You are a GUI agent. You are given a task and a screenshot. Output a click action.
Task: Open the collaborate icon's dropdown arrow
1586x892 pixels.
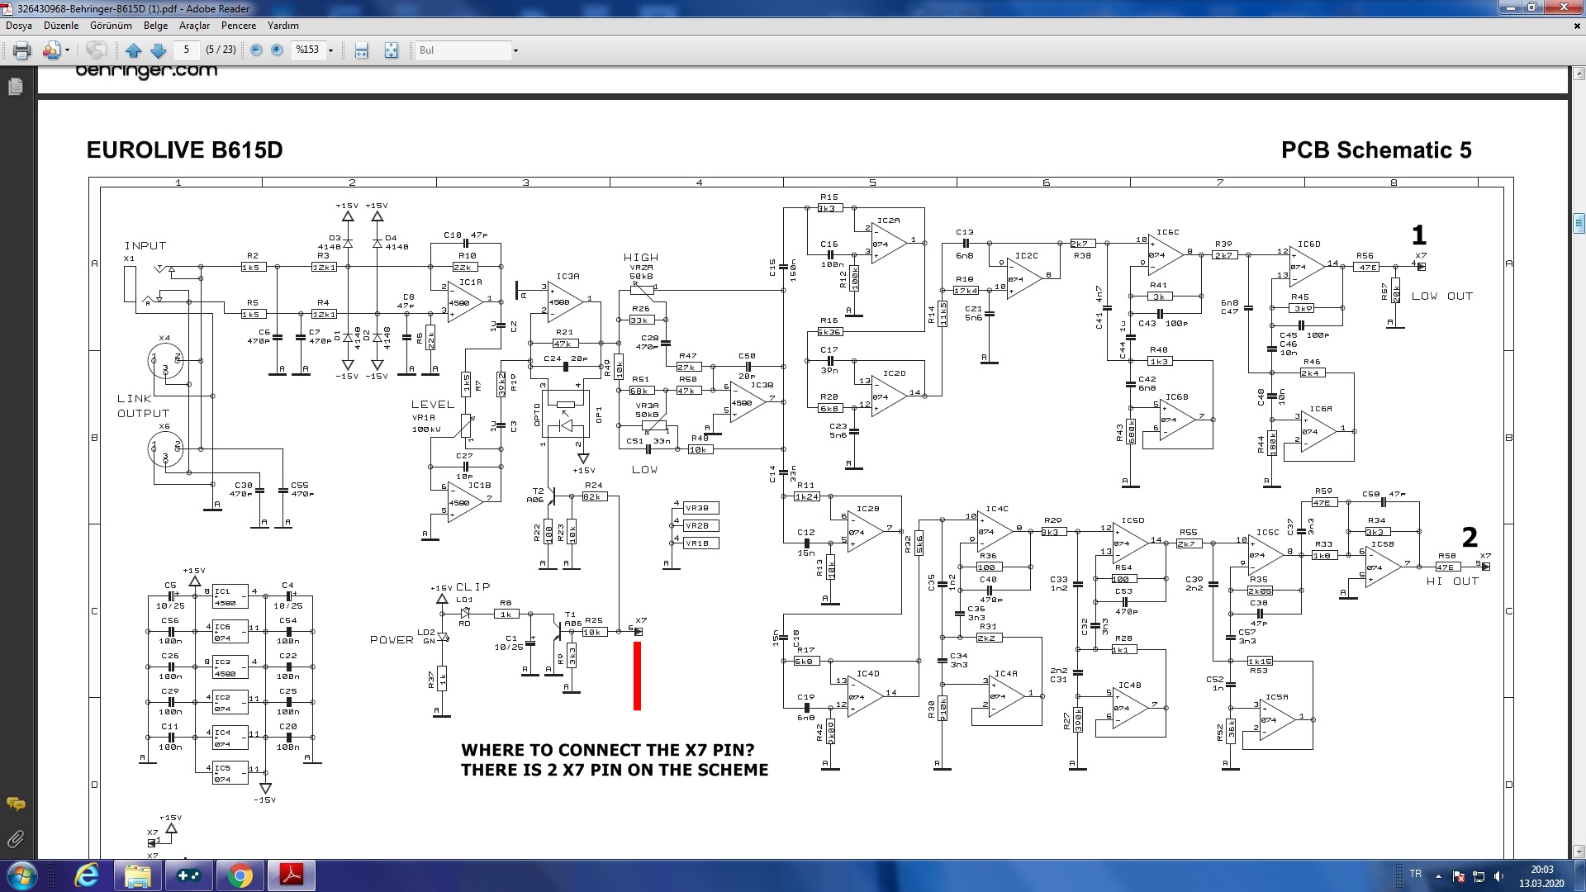point(67,50)
